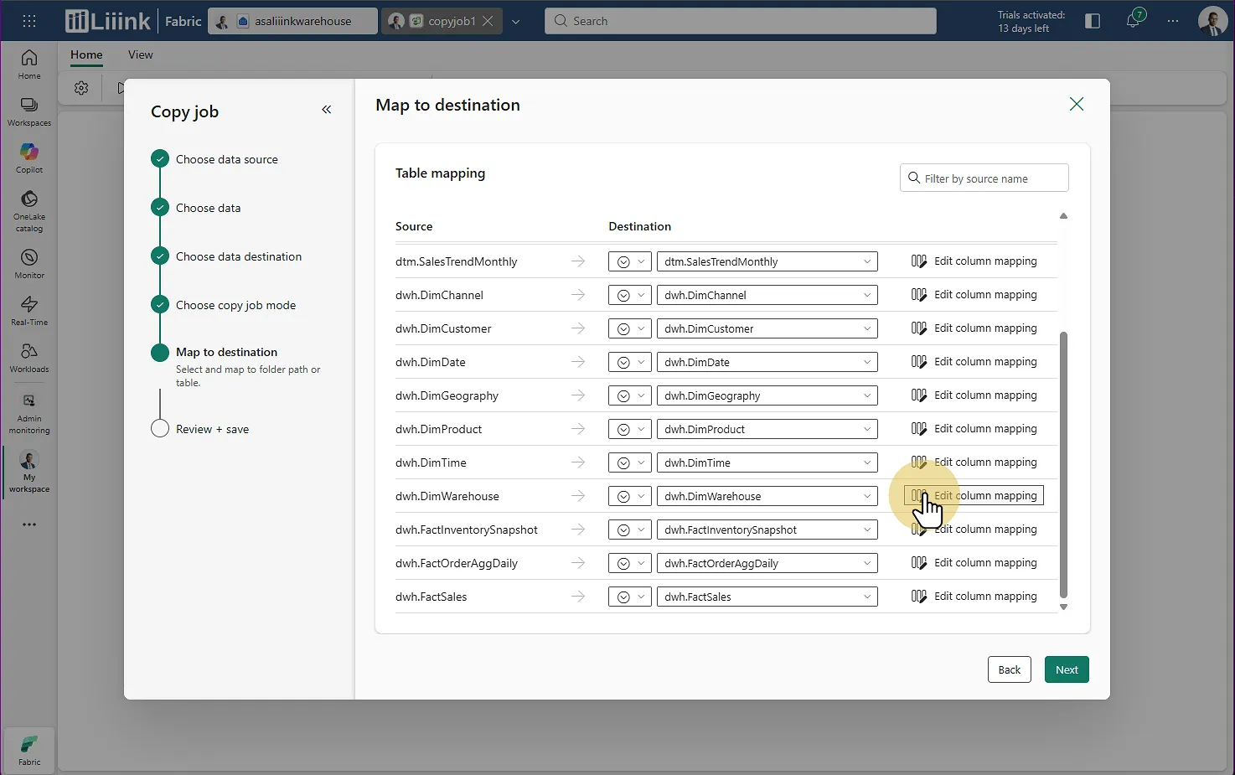Image resolution: width=1235 pixels, height=775 pixels.
Task: Expand the dwh.DimGeography destination table dropdown
Action: (767, 395)
